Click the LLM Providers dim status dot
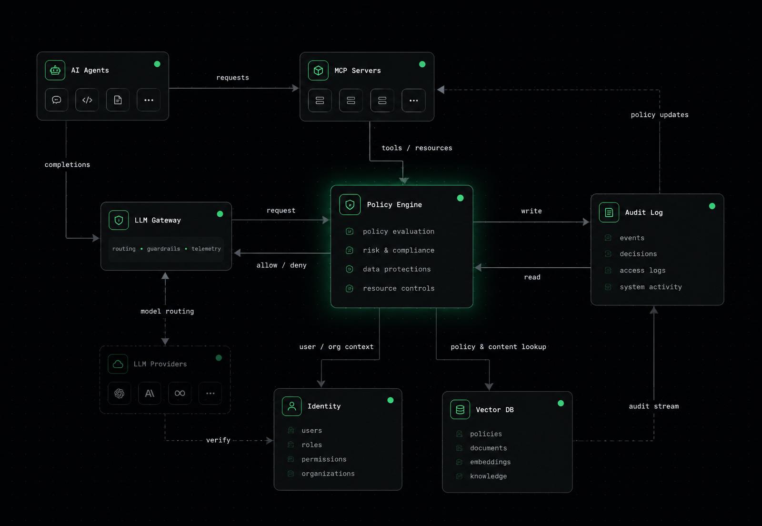This screenshot has width=762, height=526. 219,358
